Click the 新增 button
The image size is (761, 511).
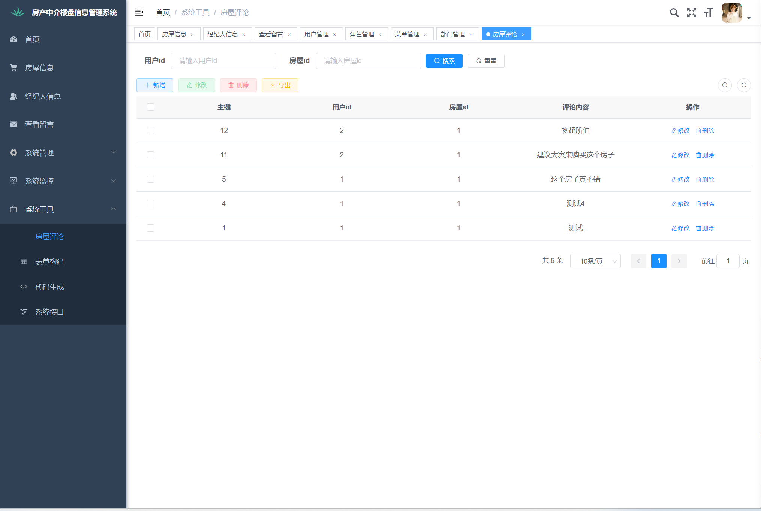click(154, 85)
